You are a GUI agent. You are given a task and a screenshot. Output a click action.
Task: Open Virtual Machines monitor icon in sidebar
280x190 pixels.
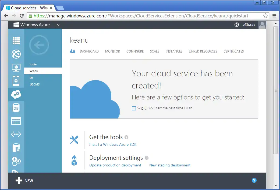pos(16,68)
